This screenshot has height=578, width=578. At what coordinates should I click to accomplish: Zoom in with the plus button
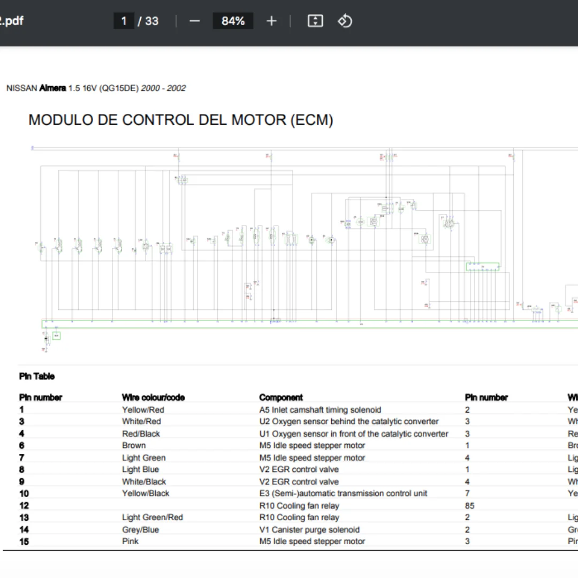pyautogui.click(x=271, y=21)
